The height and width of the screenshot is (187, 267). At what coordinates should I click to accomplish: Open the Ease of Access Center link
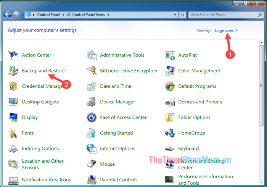click(123, 117)
